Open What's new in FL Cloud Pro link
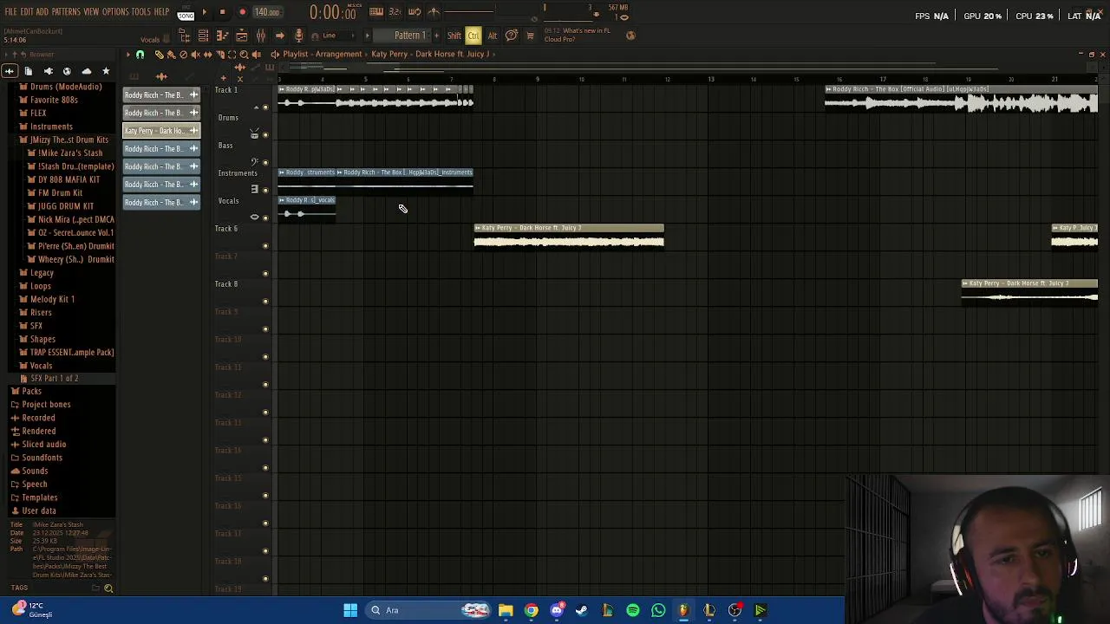The width and height of the screenshot is (1110, 624). click(577, 35)
